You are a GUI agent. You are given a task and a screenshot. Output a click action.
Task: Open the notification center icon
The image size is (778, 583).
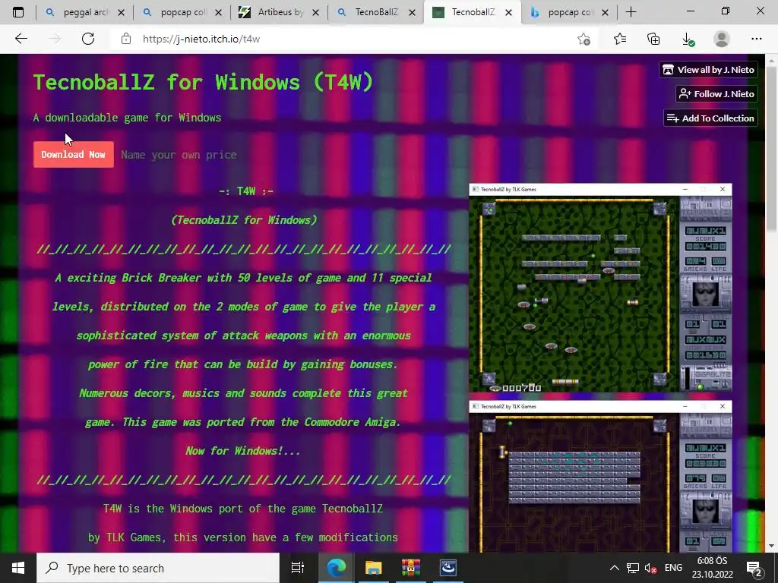754,568
